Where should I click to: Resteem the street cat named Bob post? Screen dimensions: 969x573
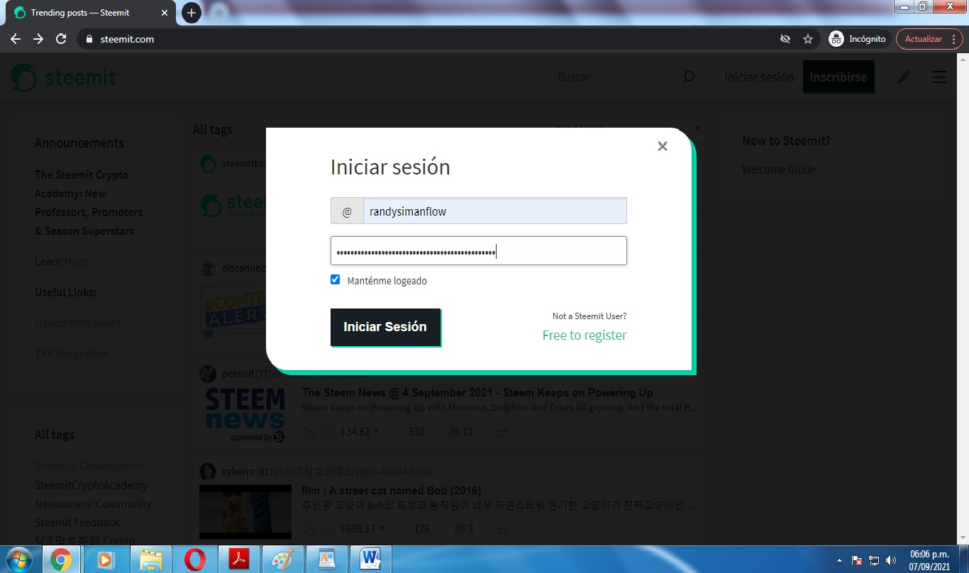(x=503, y=528)
